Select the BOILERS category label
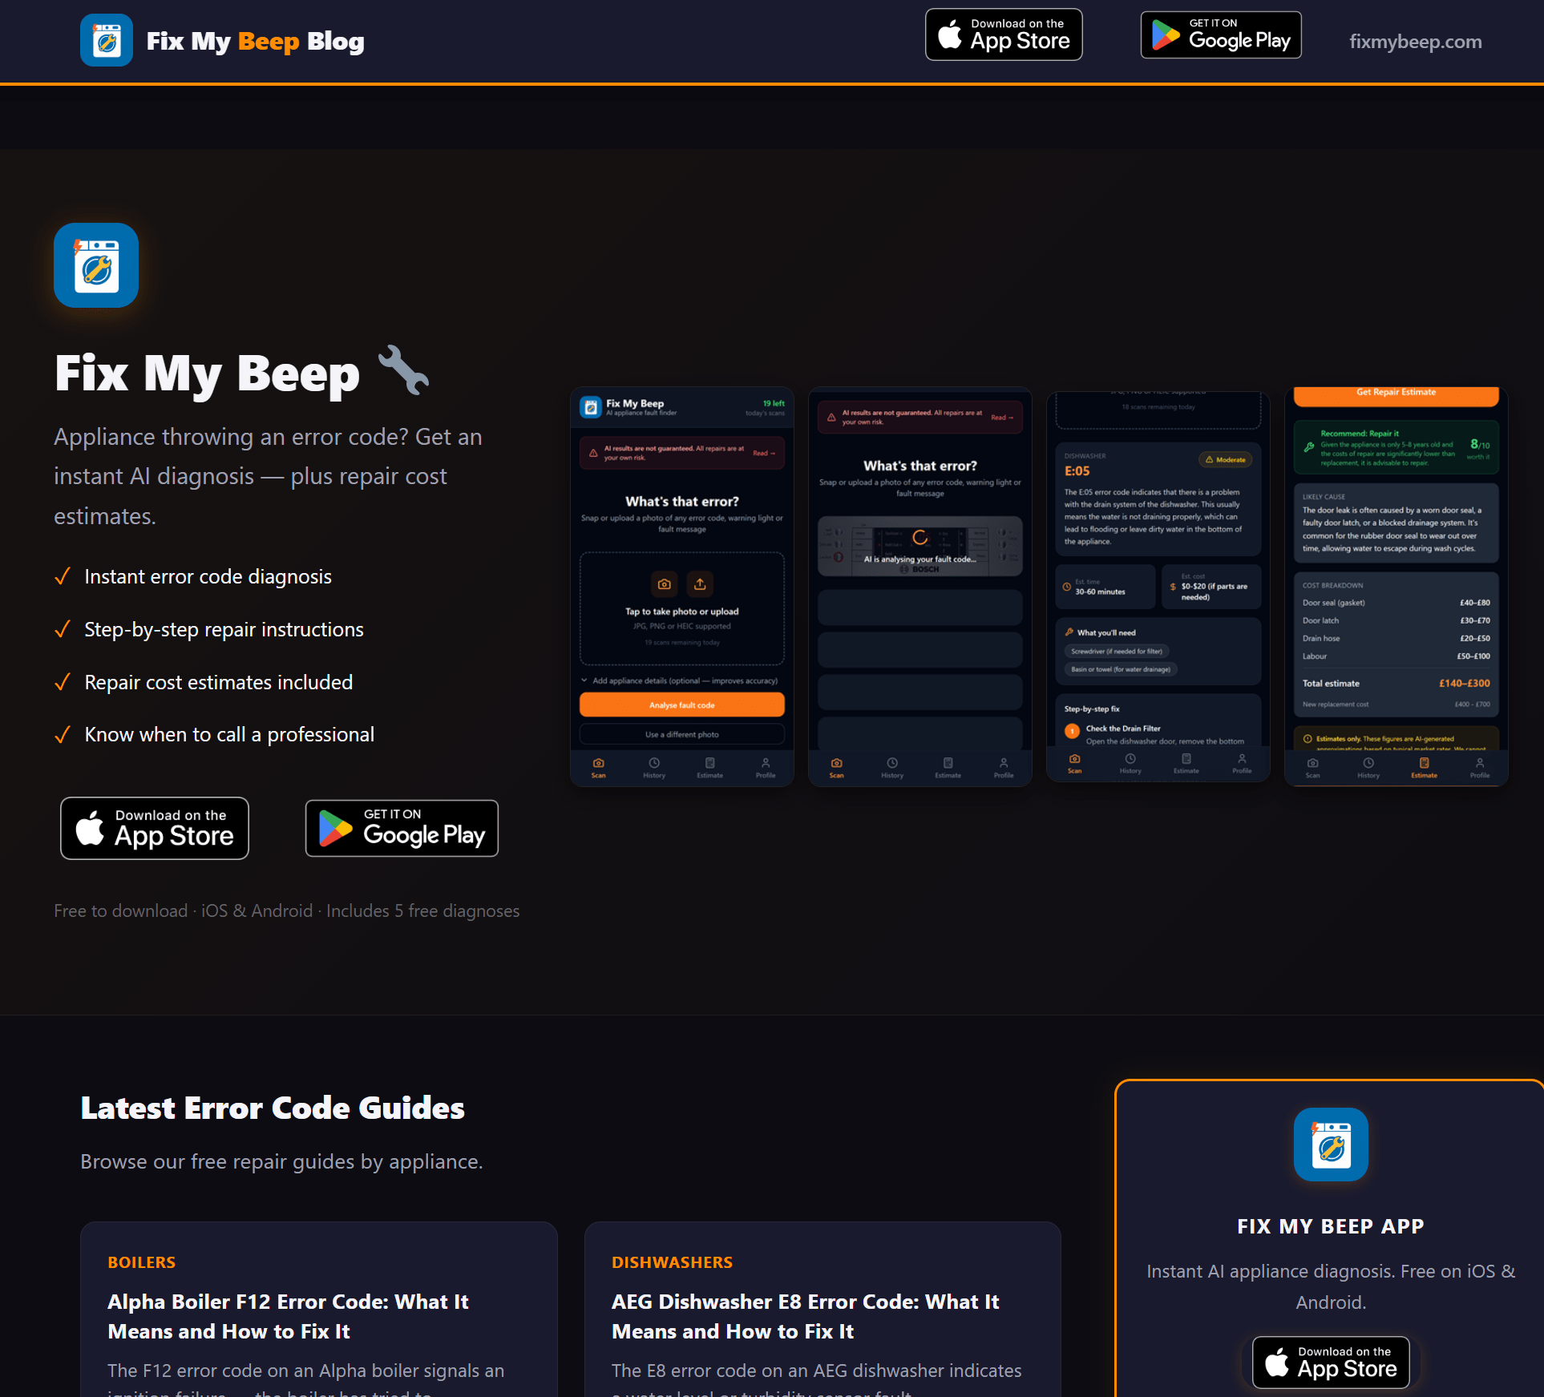 coord(142,1262)
